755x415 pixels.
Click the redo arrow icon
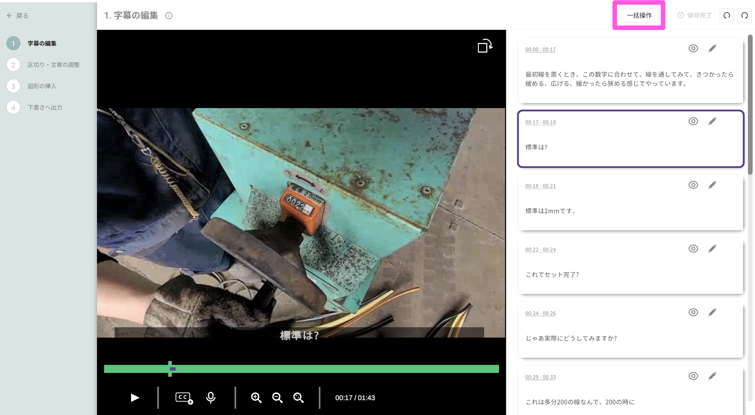(744, 15)
